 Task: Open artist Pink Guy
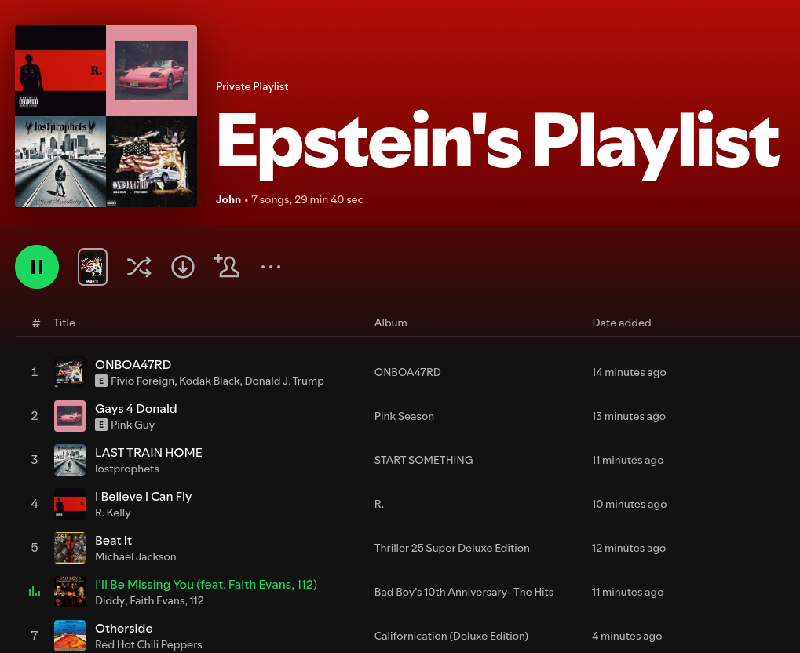pos(133,425)
